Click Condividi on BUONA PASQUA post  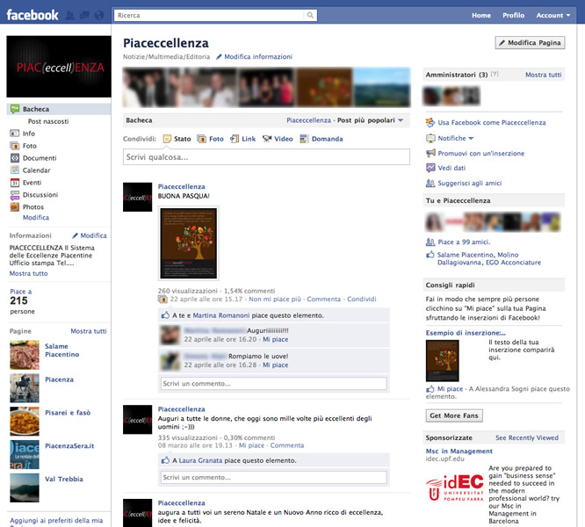[362, 300]
